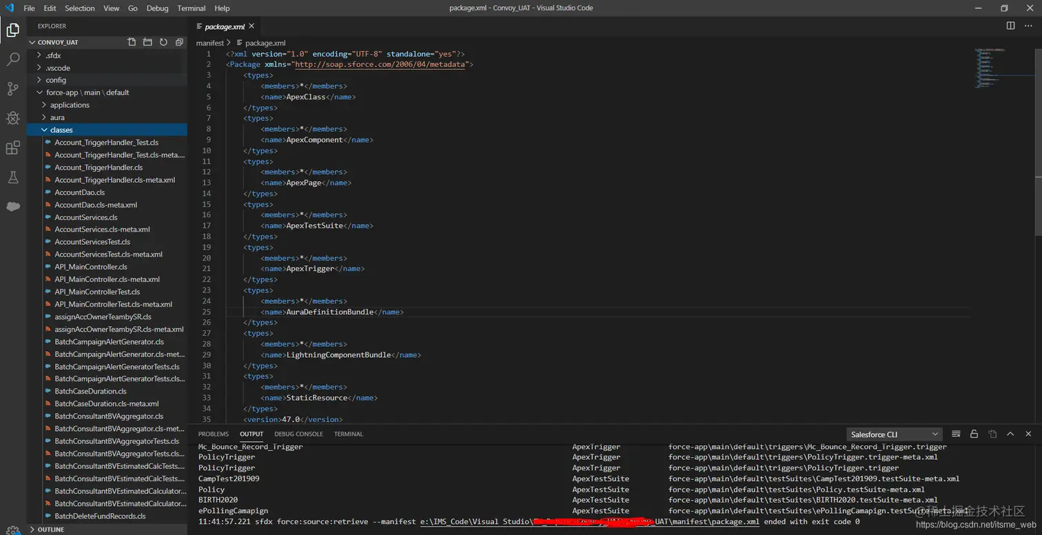Create a new file in CONVOY_UAT
Screen dimensions: 1042x535
[132, 42]
